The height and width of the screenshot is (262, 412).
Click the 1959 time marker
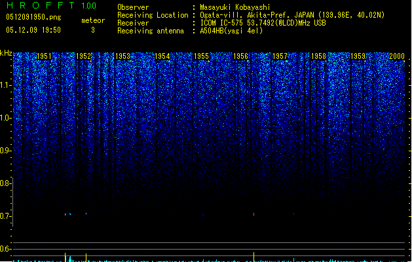coord(358,56)
